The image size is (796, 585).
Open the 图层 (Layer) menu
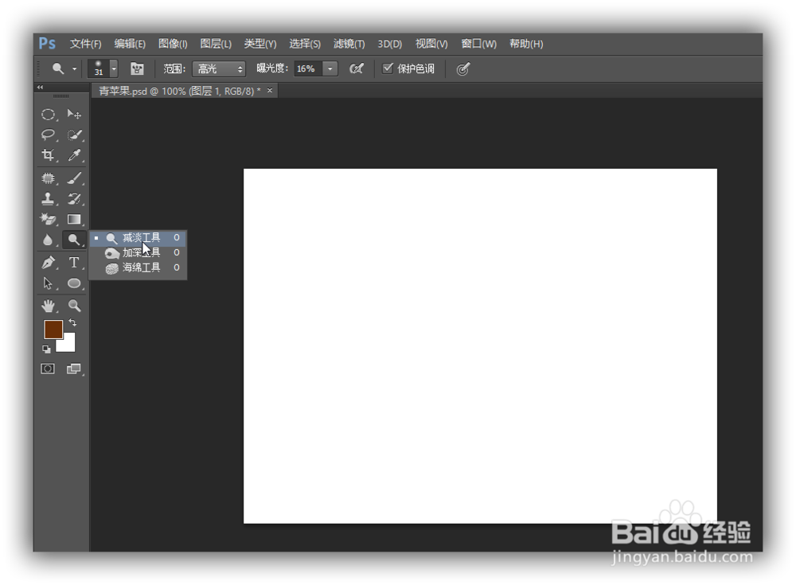coord(214,44)
